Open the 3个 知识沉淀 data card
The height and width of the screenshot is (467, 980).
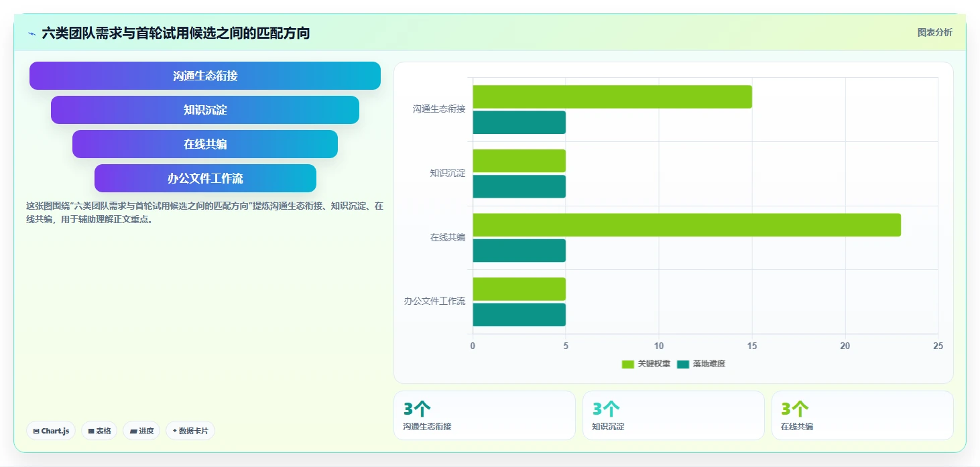tap(674, 415)
